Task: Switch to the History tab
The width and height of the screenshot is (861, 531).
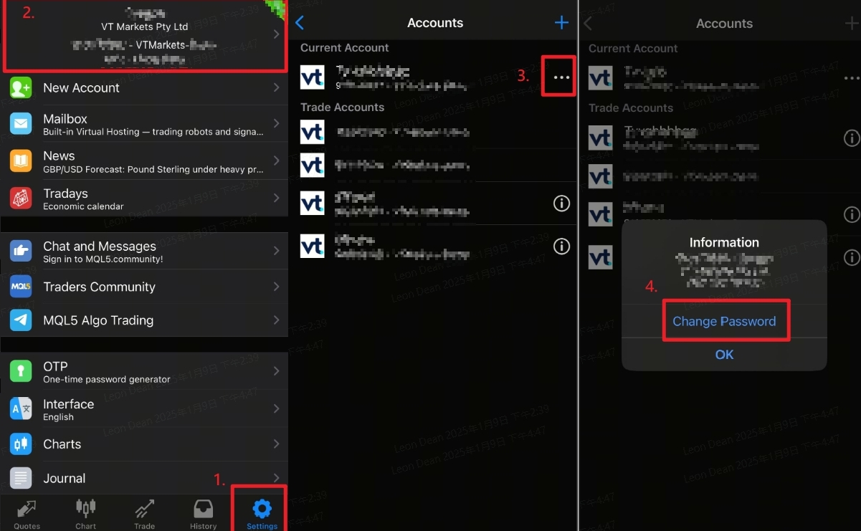Action: (203, 515)
